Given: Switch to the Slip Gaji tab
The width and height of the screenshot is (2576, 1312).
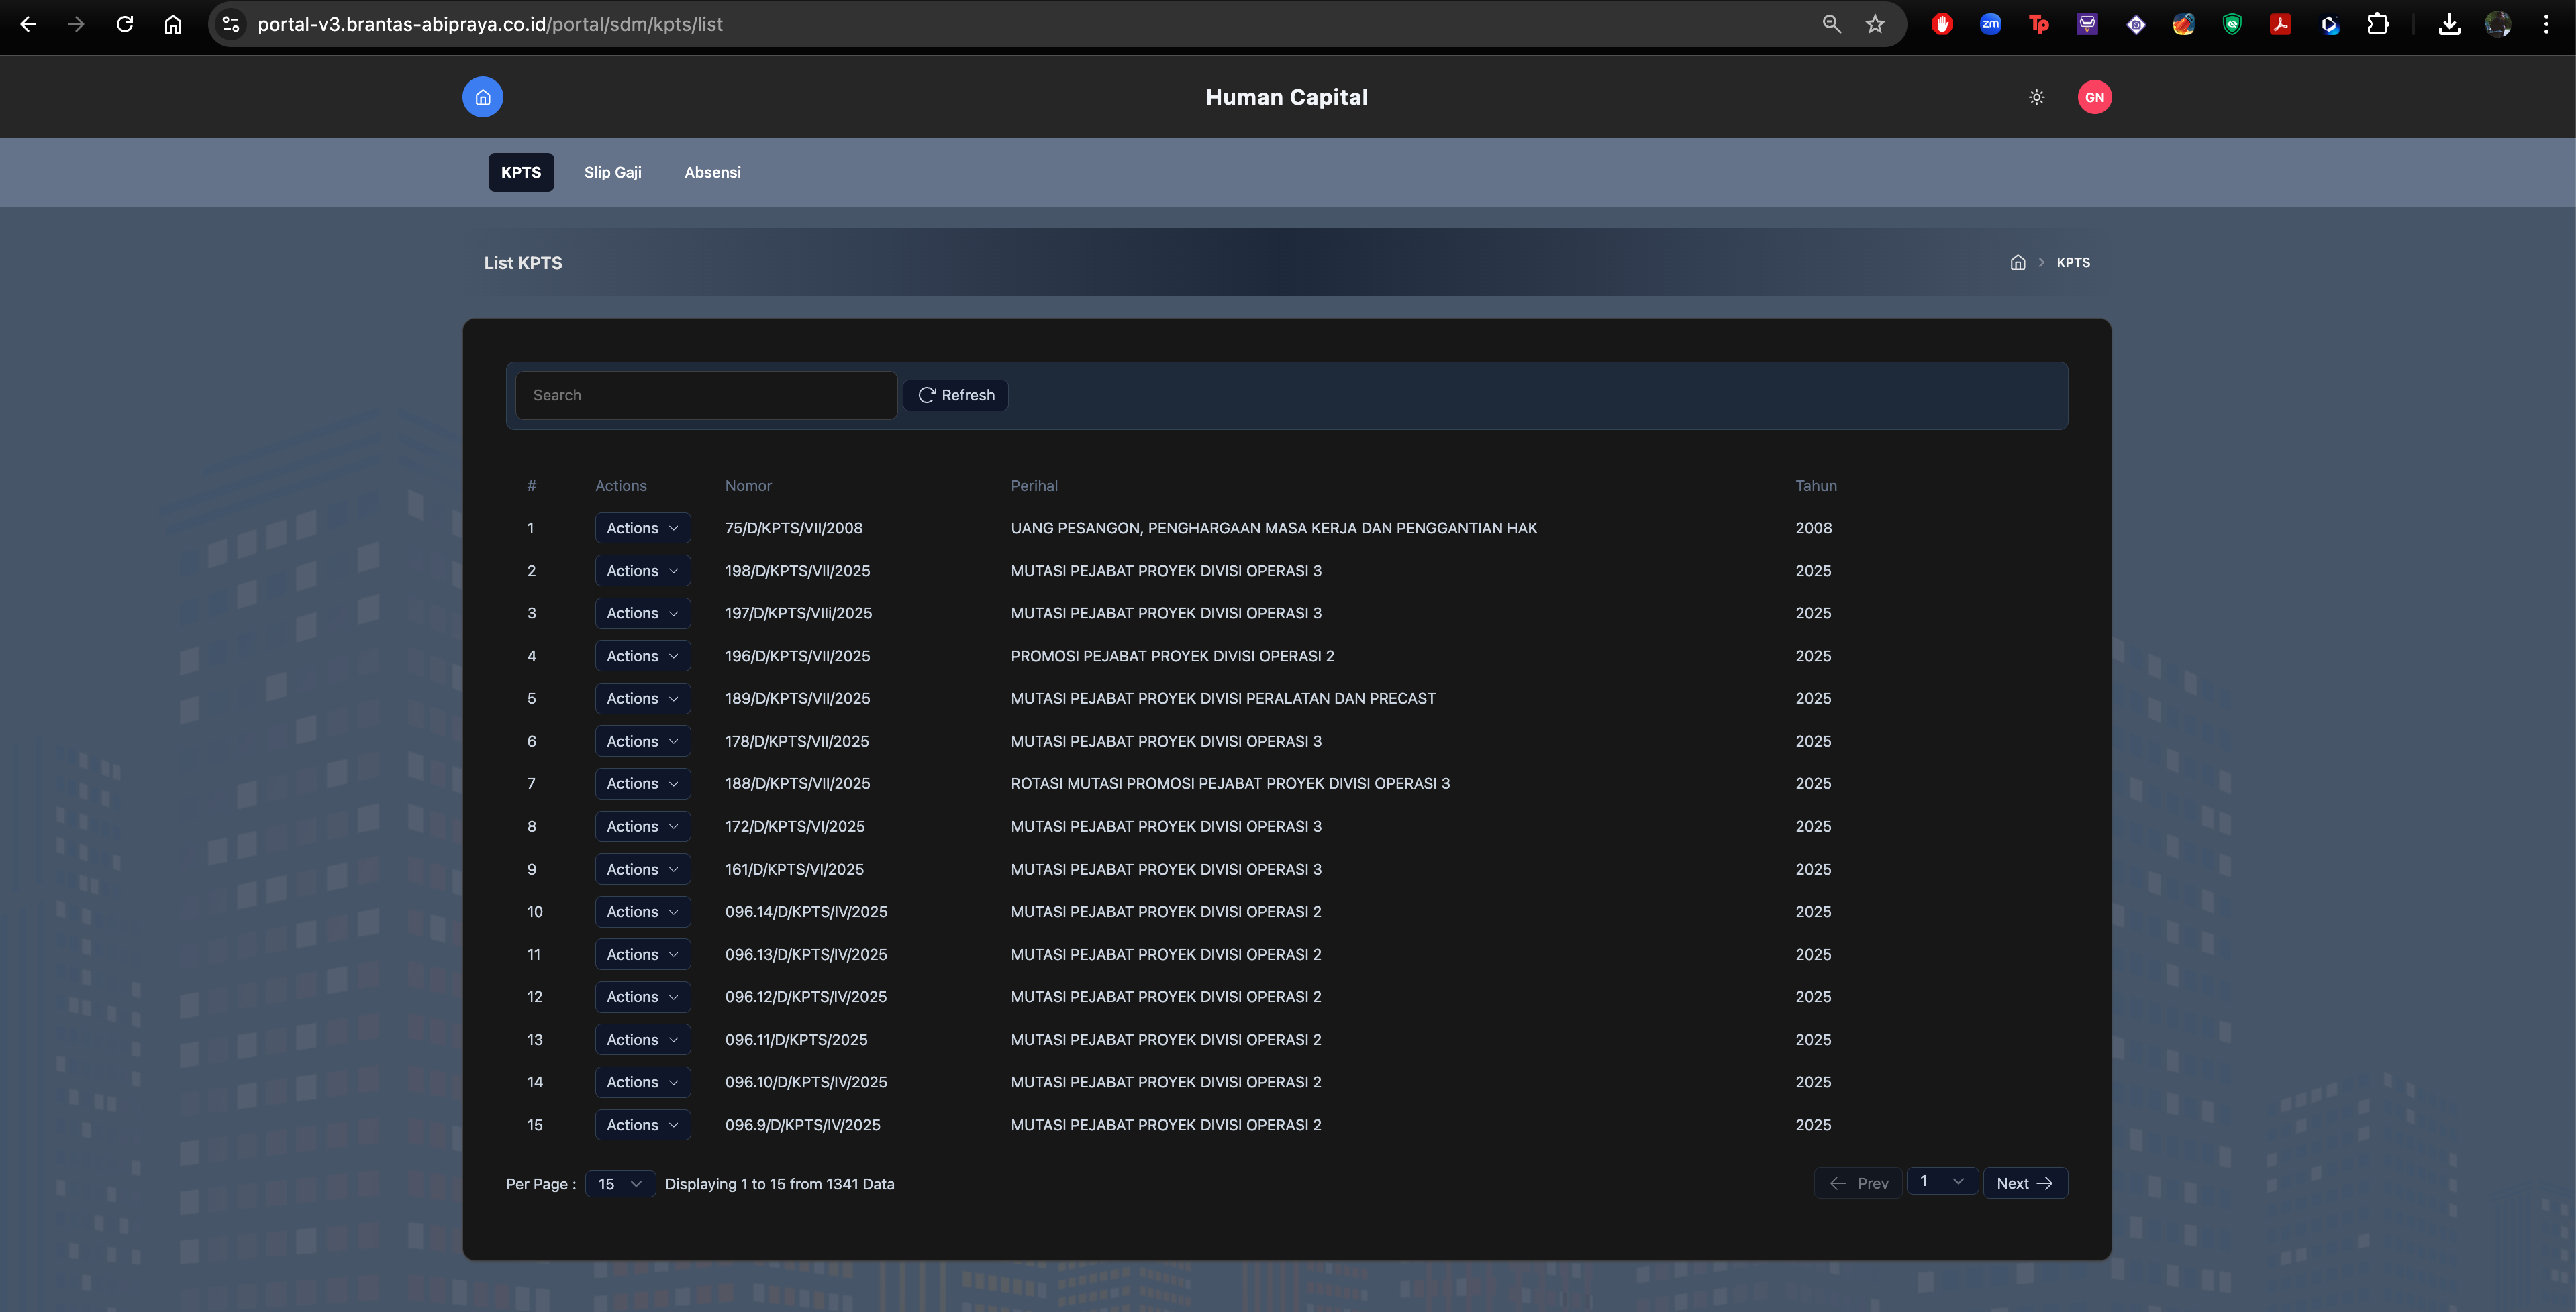Looking at the screenshot, I should pos(612,172).
